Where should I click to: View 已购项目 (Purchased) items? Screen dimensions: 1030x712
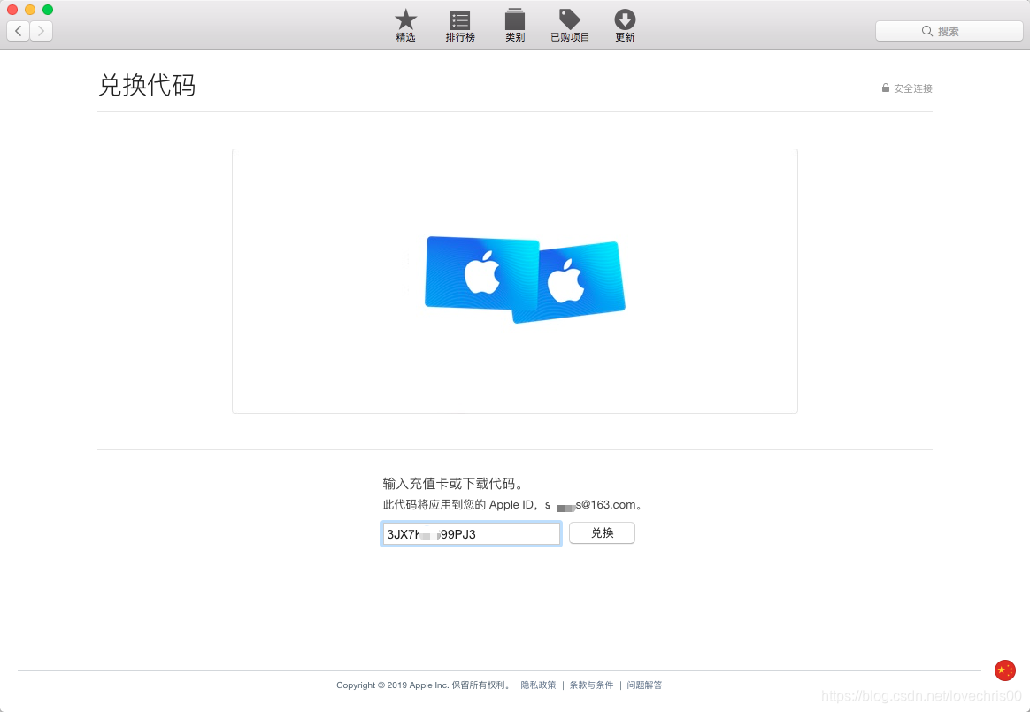click(x=569, y=25)
